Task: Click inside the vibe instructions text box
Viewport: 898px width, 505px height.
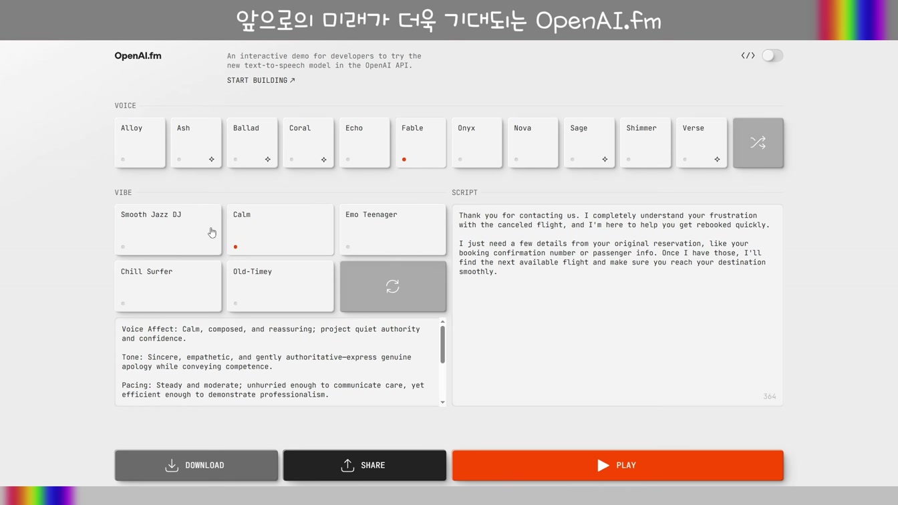Action: point(277,362)
